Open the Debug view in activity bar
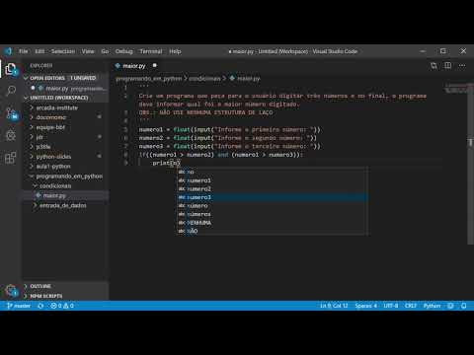The height and width of the screenshot is (355, 474). (11, 135)
